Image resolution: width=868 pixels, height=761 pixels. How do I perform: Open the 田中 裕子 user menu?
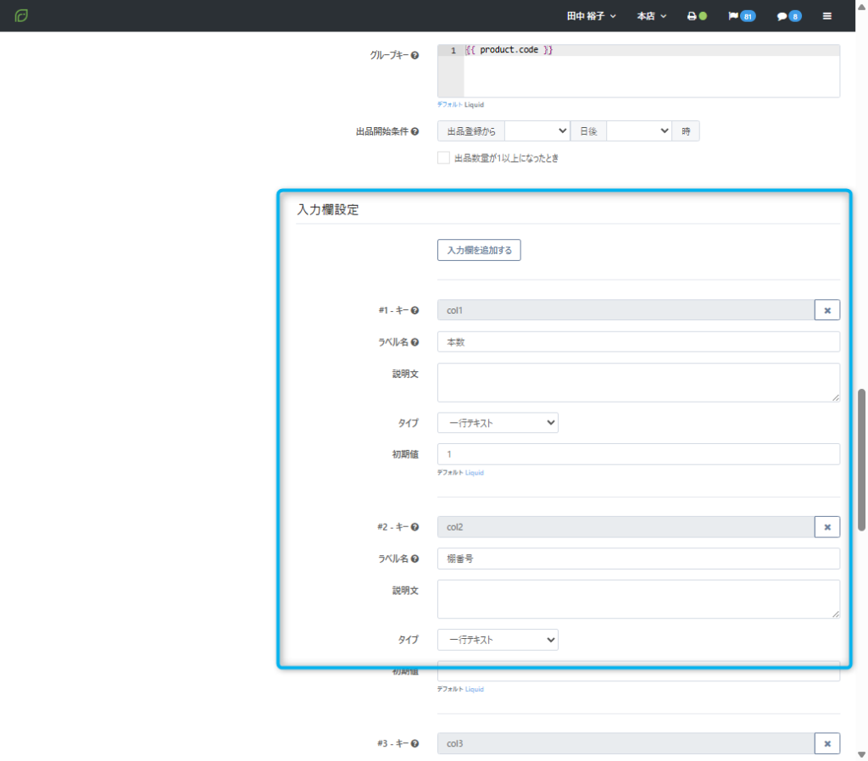click(x=591, y=16)
